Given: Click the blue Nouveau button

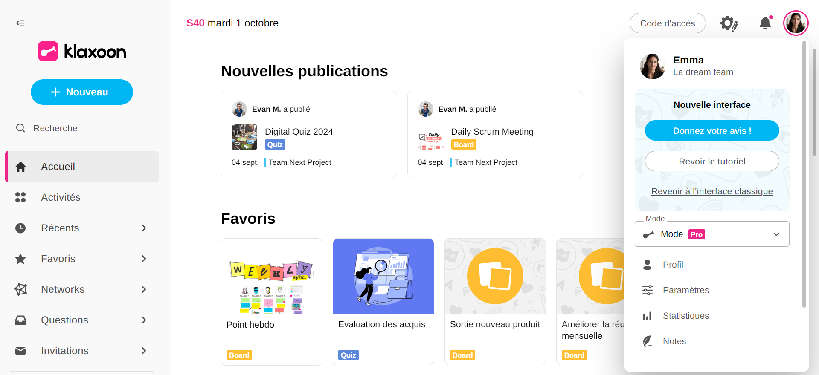Looking at the screenshot, I should [82, 92].
